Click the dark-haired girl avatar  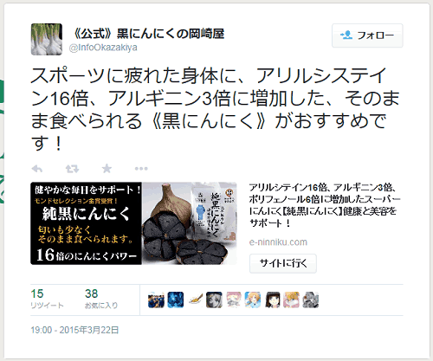[x=273, y=300]
